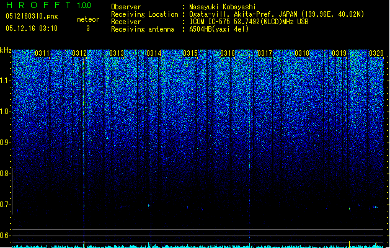
Task: Click the 0316 time marker
Action: point(228,53)
